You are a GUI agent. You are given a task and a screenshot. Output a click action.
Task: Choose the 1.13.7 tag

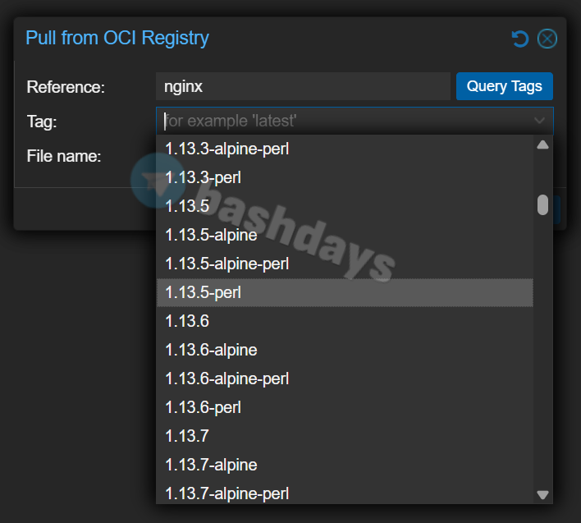[187, 436]
